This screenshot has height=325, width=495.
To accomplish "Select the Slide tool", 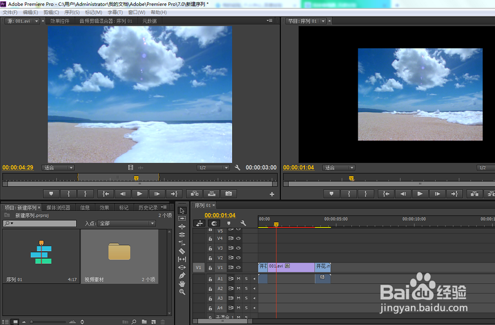I will click(x=182, y=268).
